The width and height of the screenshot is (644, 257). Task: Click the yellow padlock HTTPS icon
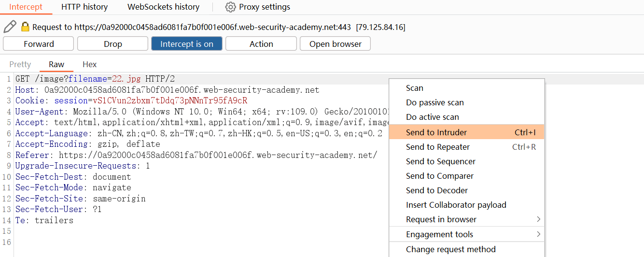[25, 27]
